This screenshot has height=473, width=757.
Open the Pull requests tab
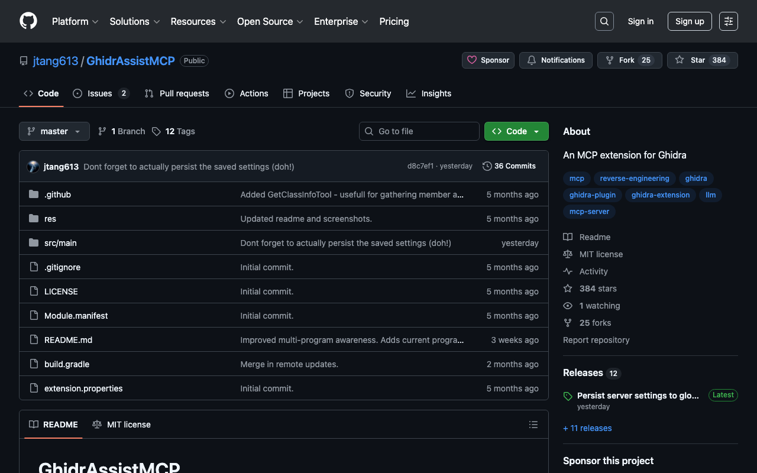(x=184, y=93)
